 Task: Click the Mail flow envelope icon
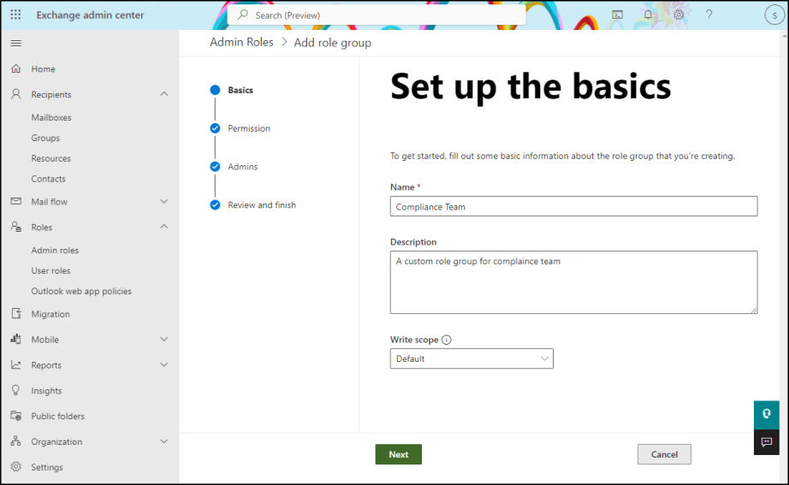click(16, 201)
